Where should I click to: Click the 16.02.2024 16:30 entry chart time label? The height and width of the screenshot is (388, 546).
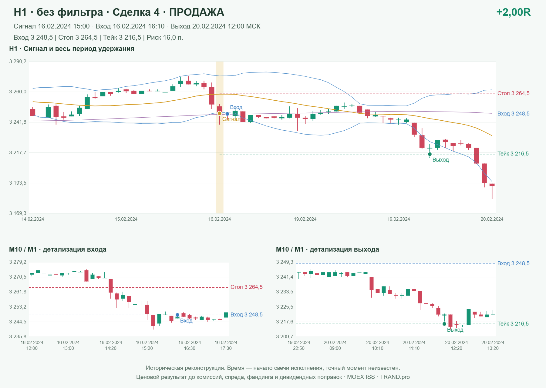[190, 345]
